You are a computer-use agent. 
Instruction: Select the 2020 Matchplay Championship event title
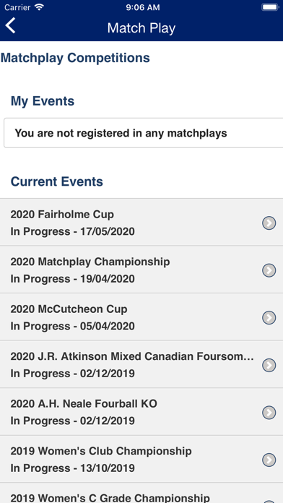click(x=90, y=262)
